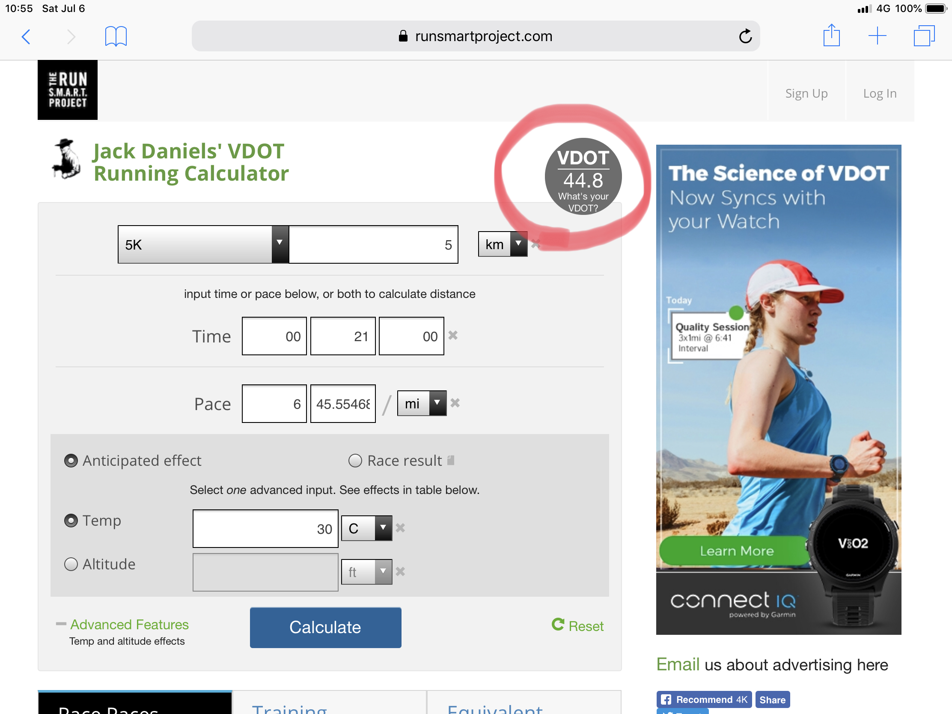Show all tabs overview icon
The image size is (952, 714).
(924, 36)
